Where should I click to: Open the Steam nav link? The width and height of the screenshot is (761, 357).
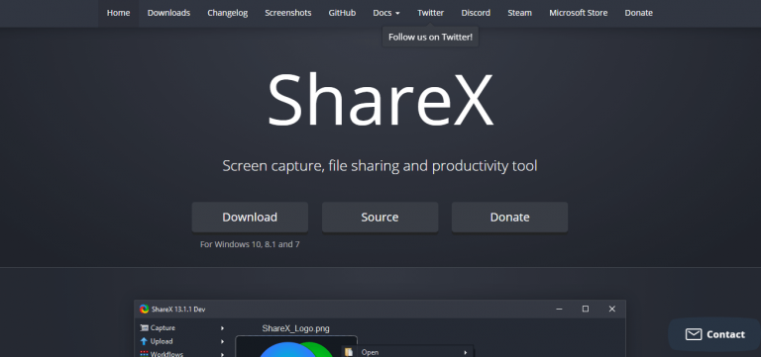coord(520,13)
